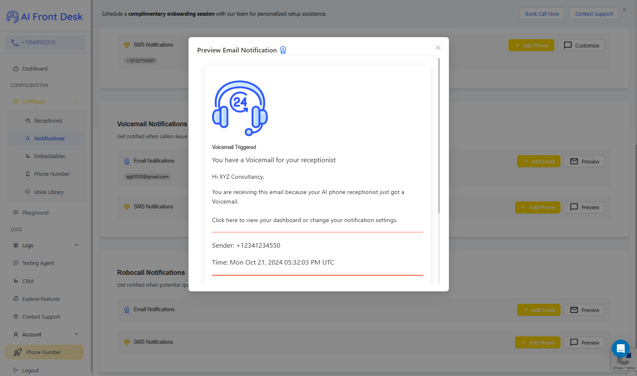The width and height of the screenshot is (637, 376).
Task: Open the AI Front Desk logo
Action: [x=44, y=17]
